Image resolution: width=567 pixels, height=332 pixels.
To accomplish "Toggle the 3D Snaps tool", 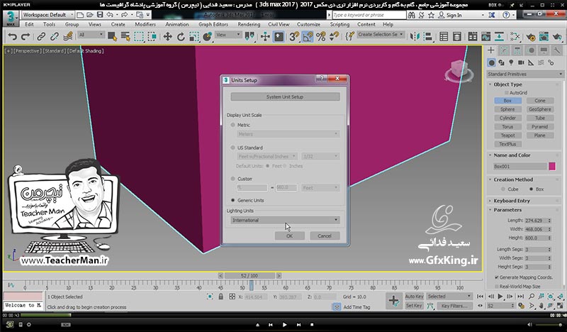I will (x=294, y=37).
